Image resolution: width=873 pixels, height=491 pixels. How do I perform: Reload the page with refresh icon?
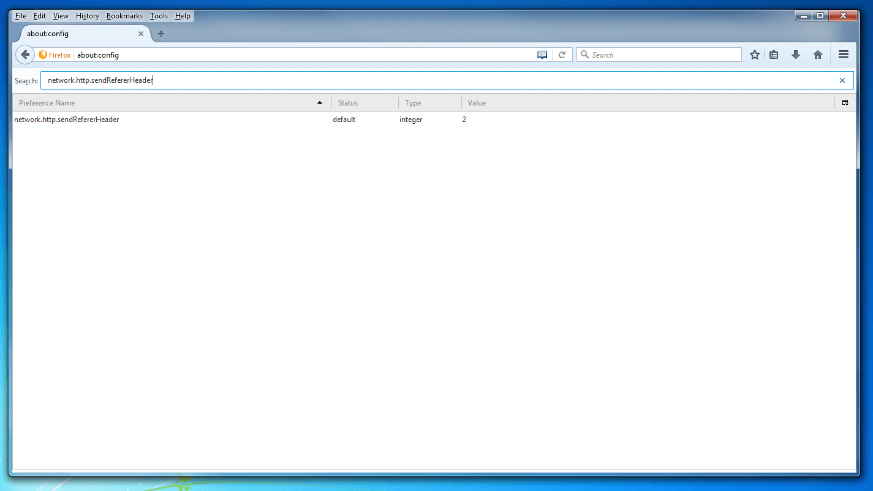562,55
